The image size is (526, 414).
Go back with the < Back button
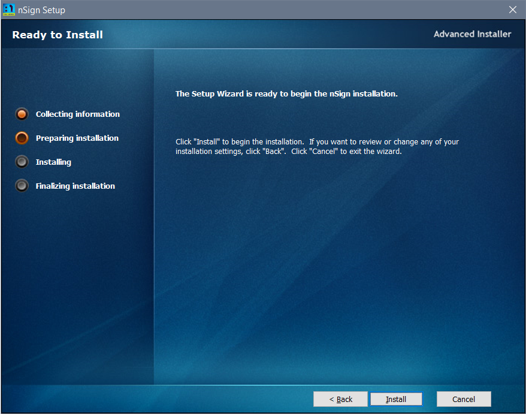tap(340, 399)
